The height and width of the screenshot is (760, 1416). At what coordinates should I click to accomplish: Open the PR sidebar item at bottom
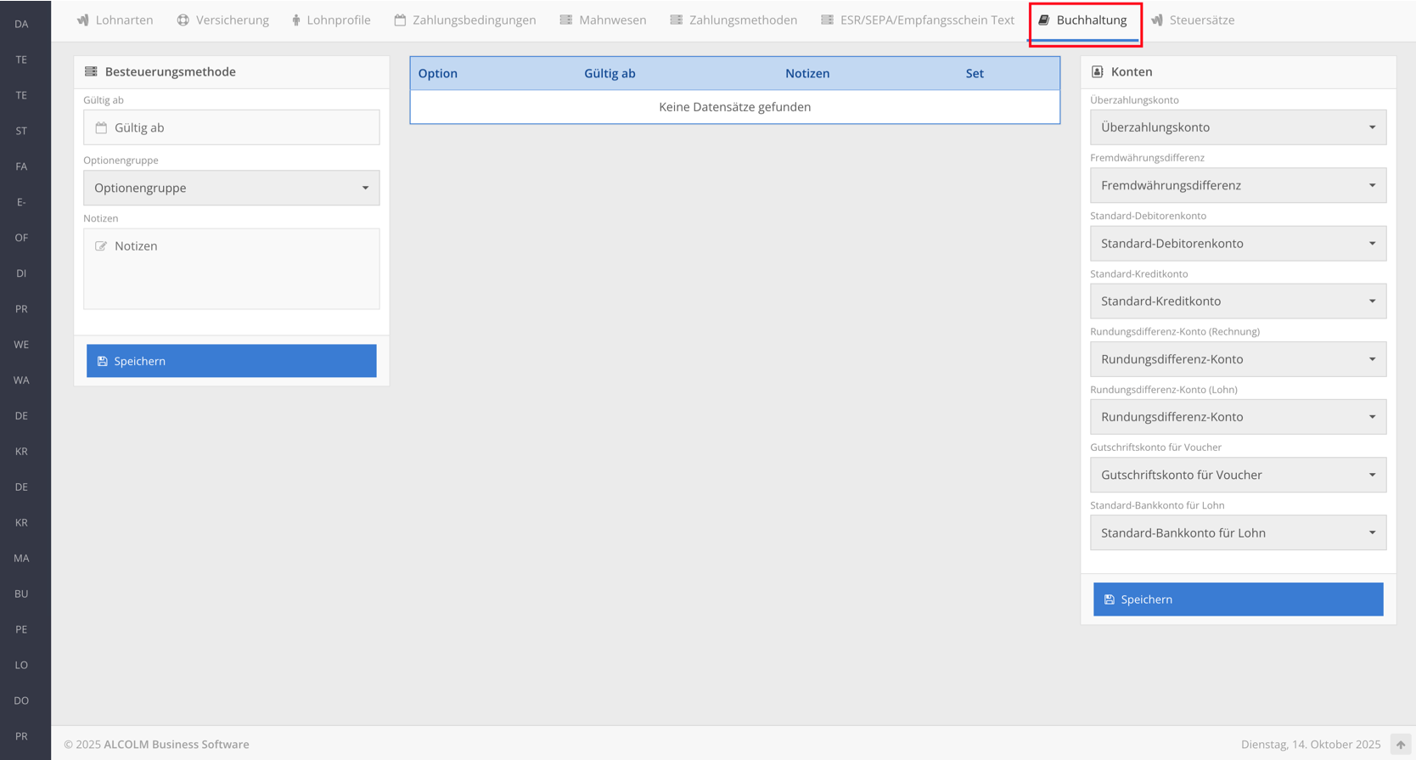click(x=21, y=736)
